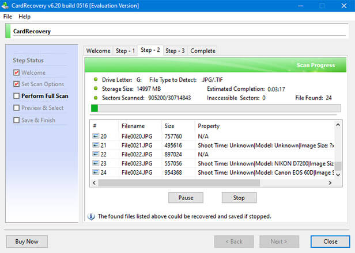The width and height of the screenshot is (355, 253).
Task: Select File0023.JPG in the list
Action: pyautogui.click(x=137, y=163)
